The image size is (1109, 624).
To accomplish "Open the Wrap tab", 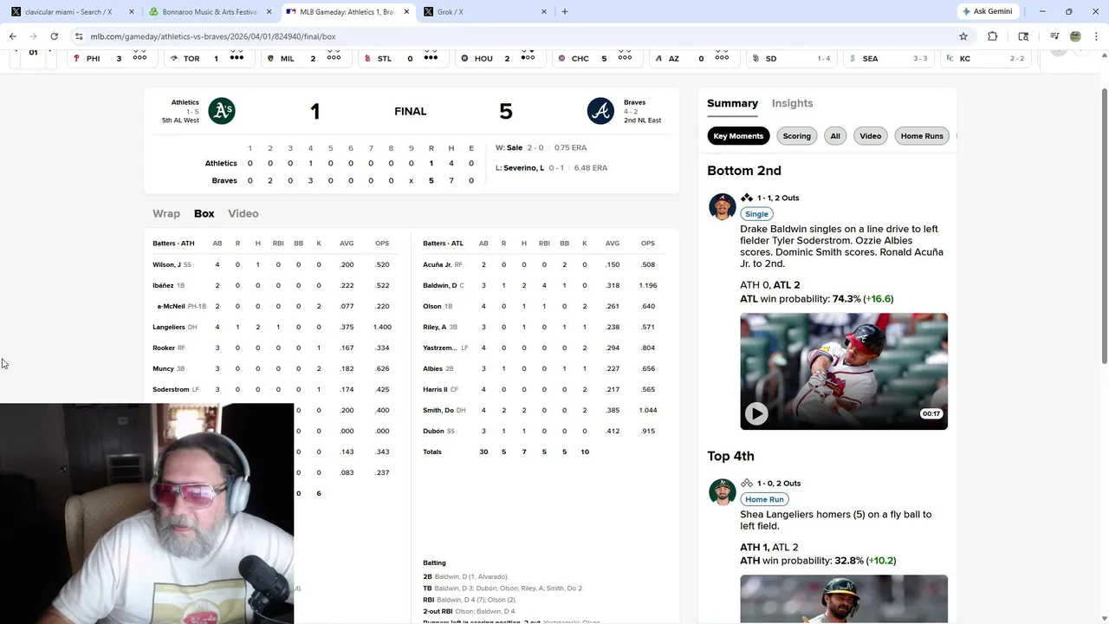I will (x=166, y=213).
